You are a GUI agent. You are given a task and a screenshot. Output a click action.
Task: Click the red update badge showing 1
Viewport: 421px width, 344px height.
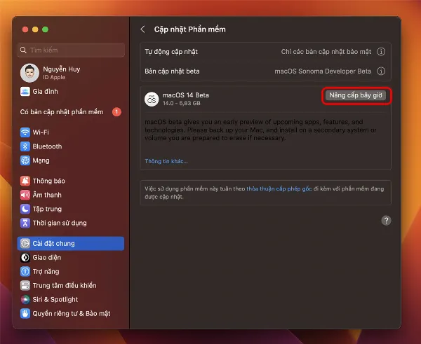tap(116, 112)
